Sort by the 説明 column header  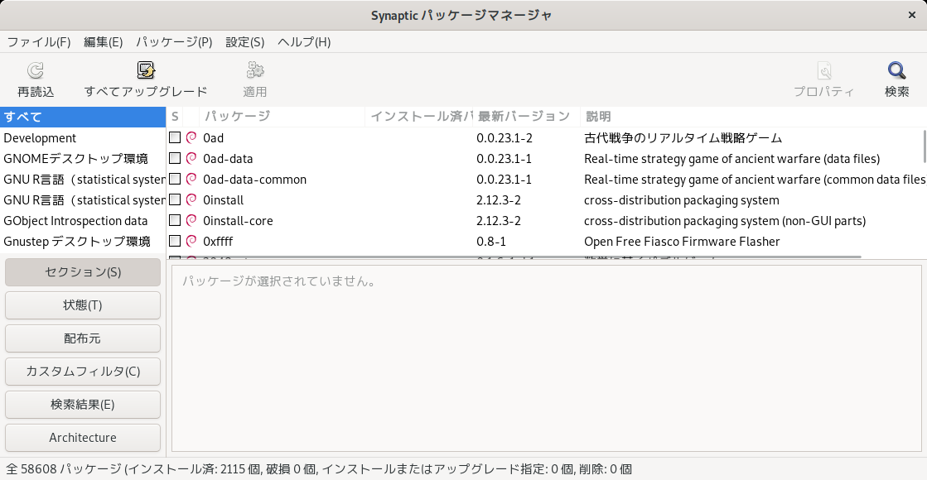click(x=753, y=117)
